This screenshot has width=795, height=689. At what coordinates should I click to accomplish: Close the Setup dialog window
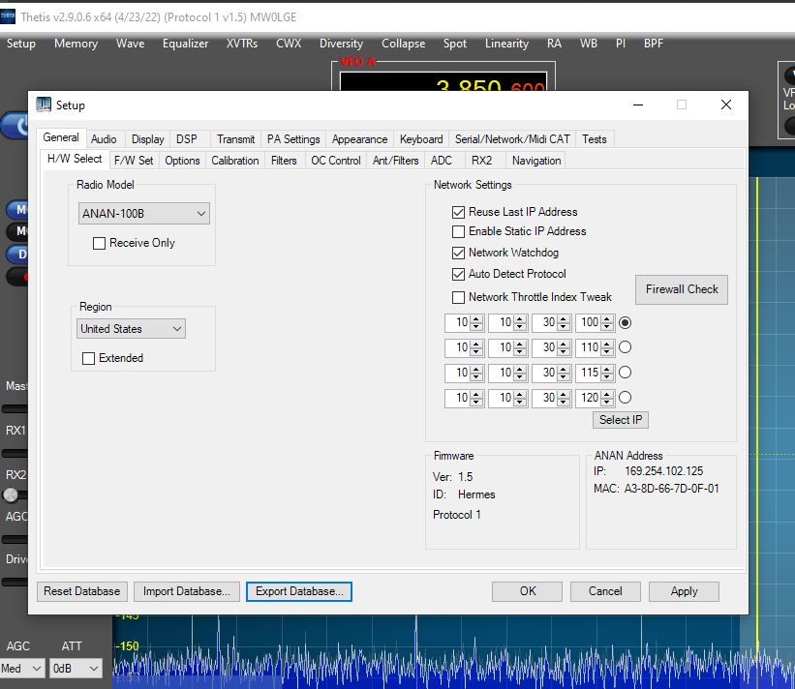tap(726, 105)
